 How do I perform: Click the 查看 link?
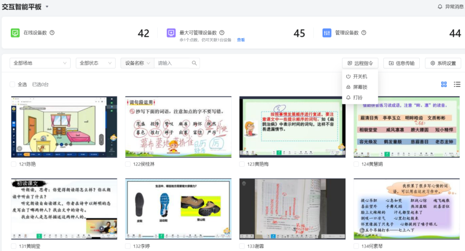click(x=241, y=40)
